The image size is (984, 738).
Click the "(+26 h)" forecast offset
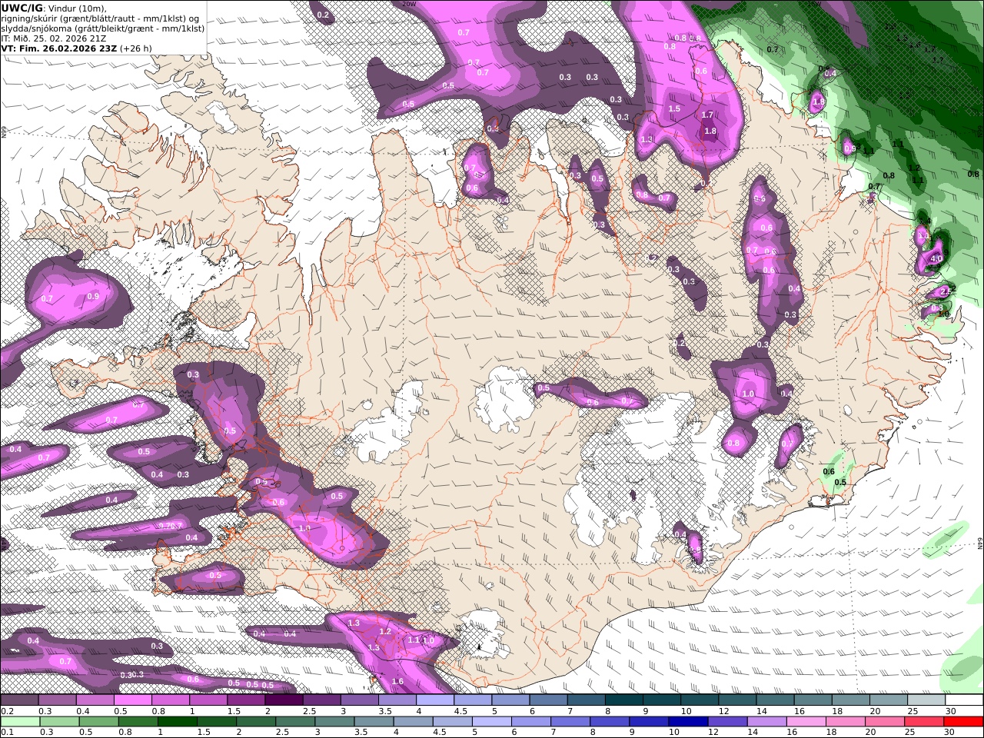pos(136,48)
